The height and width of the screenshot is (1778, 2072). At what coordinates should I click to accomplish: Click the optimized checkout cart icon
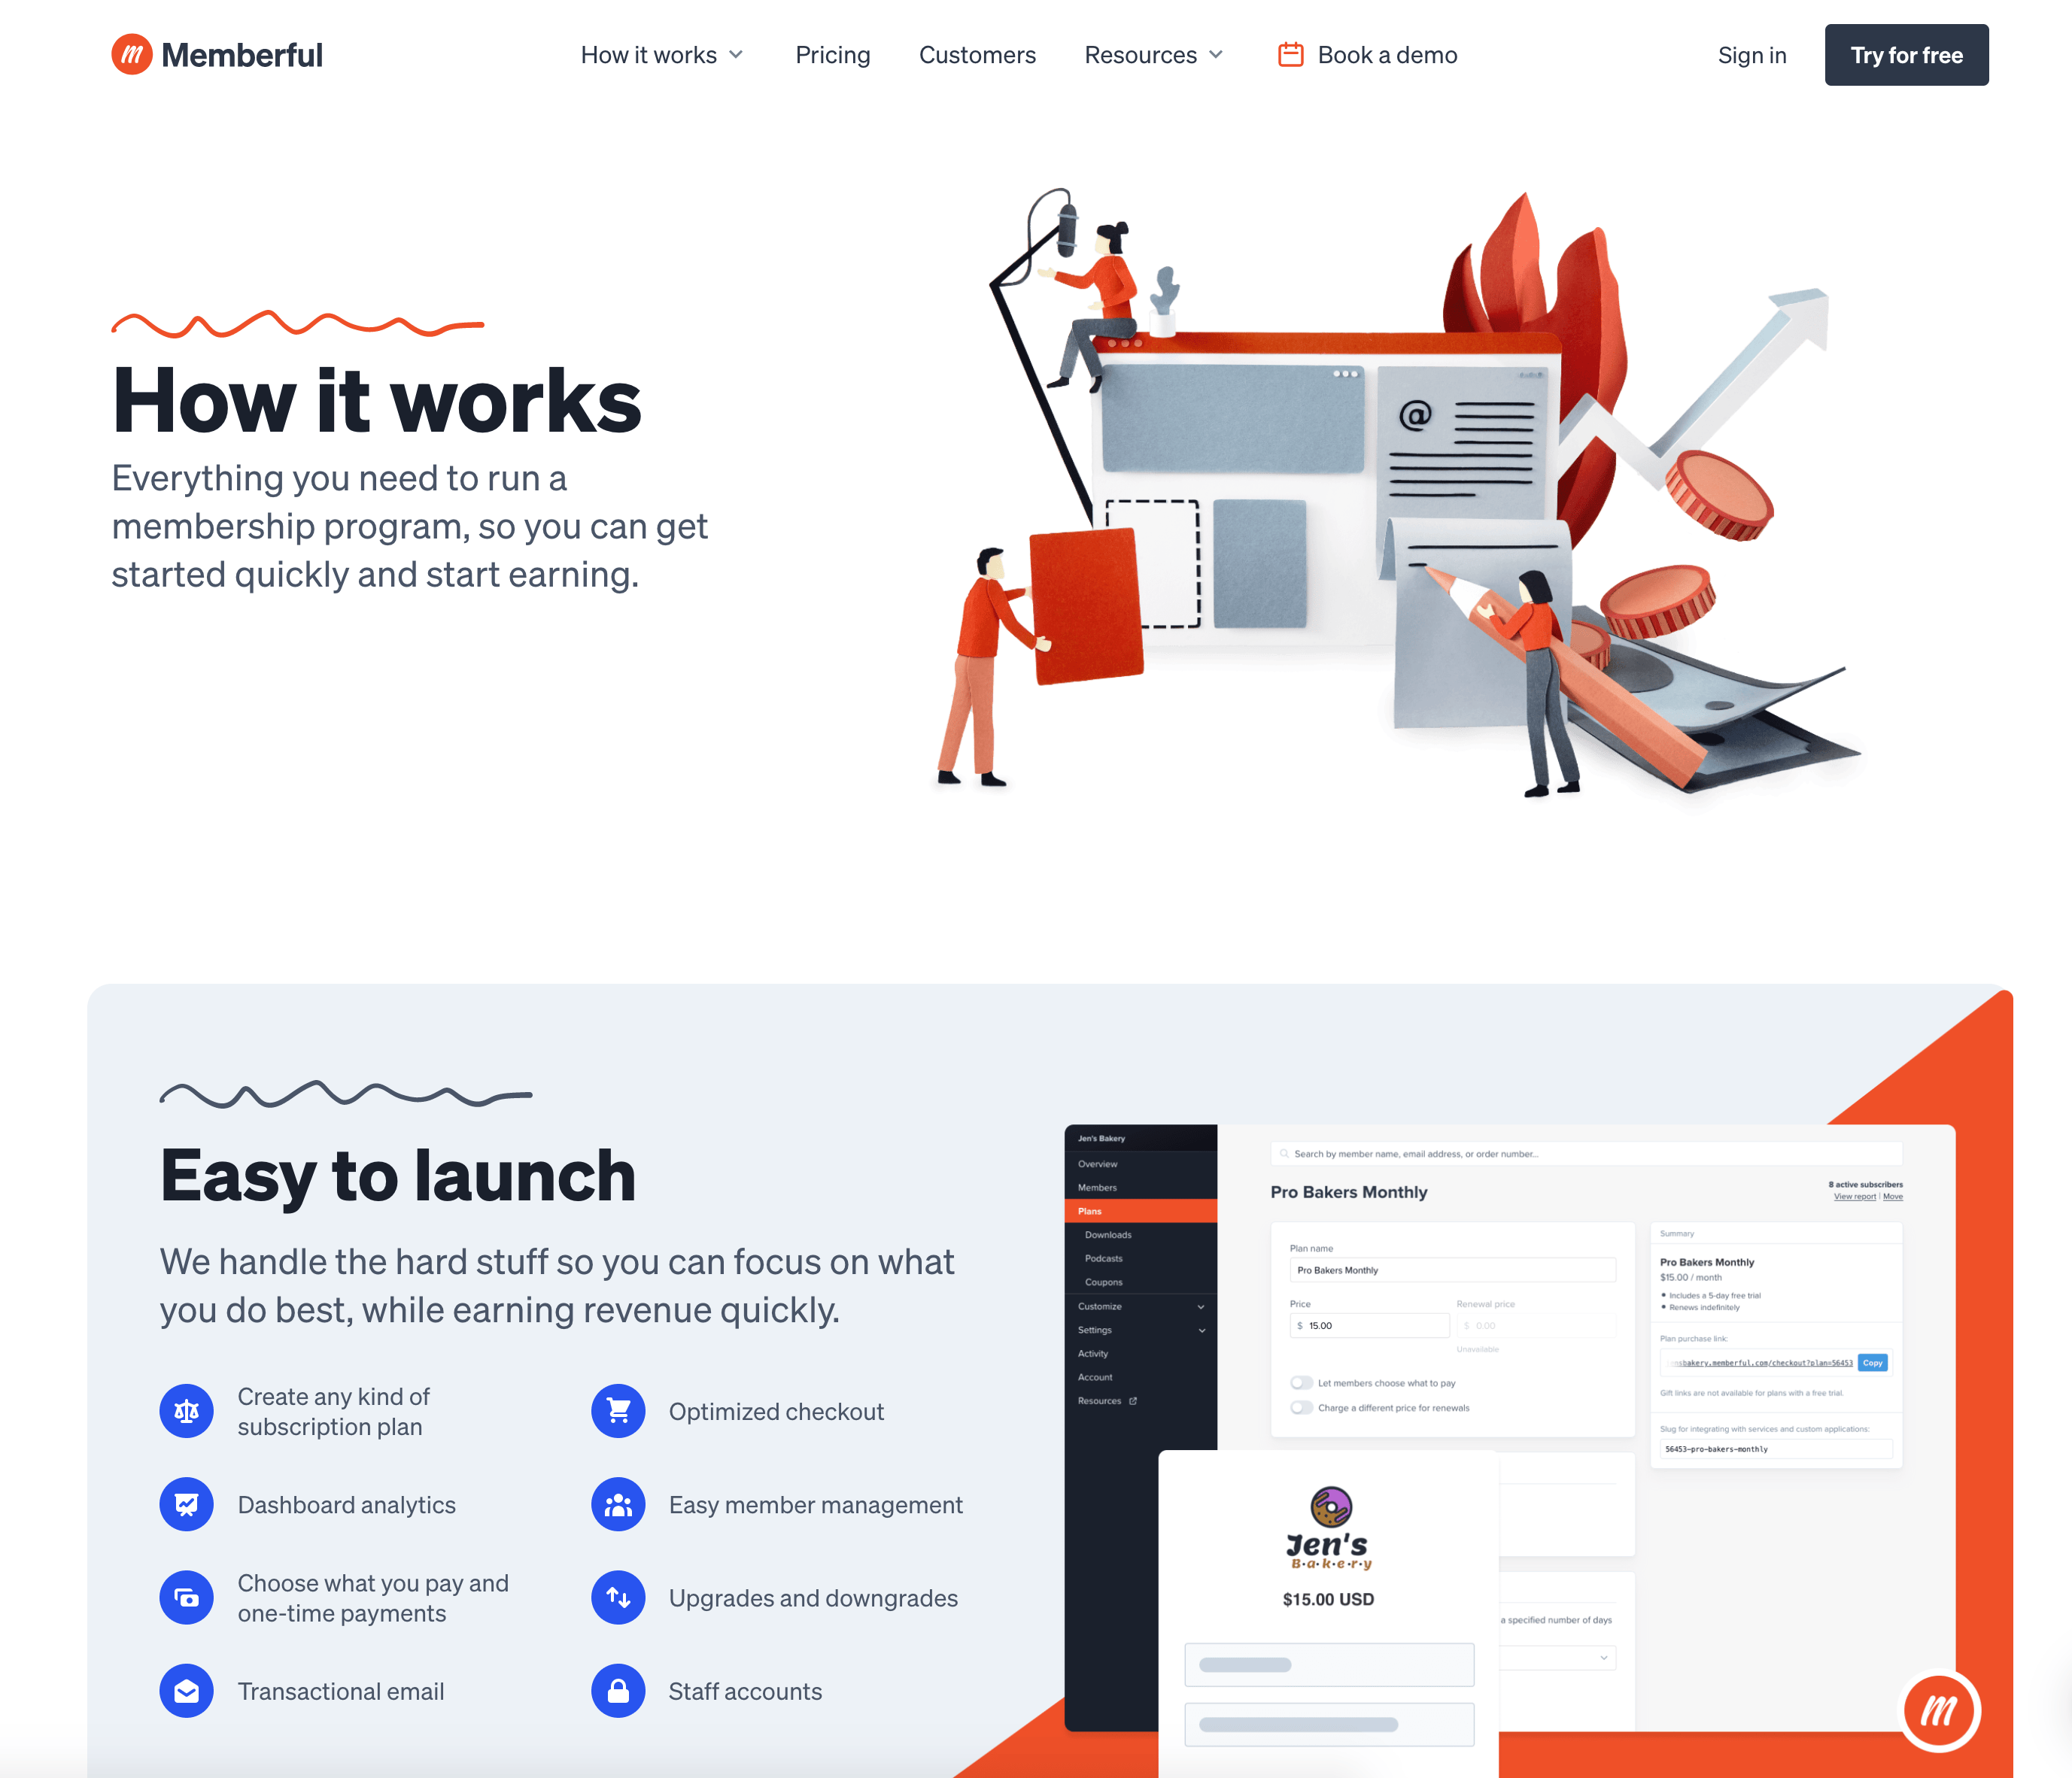(x=620, y=1409)
